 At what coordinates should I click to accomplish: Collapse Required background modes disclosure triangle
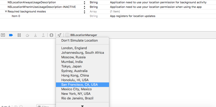[6, 12]
